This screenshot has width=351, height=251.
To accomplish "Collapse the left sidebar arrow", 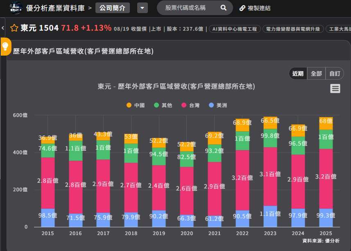I will (3, 28).
